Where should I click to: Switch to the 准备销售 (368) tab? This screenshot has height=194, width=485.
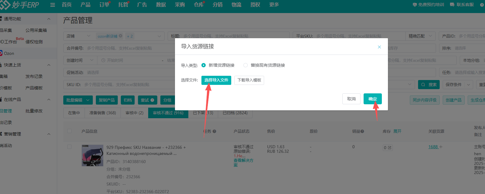103,113
